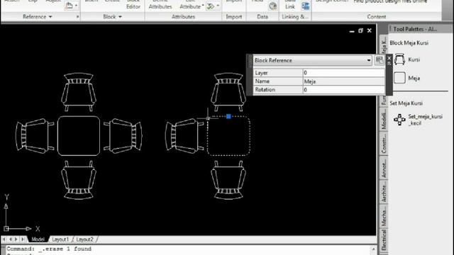
Task: Click the Name value field showing Meja
Action: (x=343, y=81)
